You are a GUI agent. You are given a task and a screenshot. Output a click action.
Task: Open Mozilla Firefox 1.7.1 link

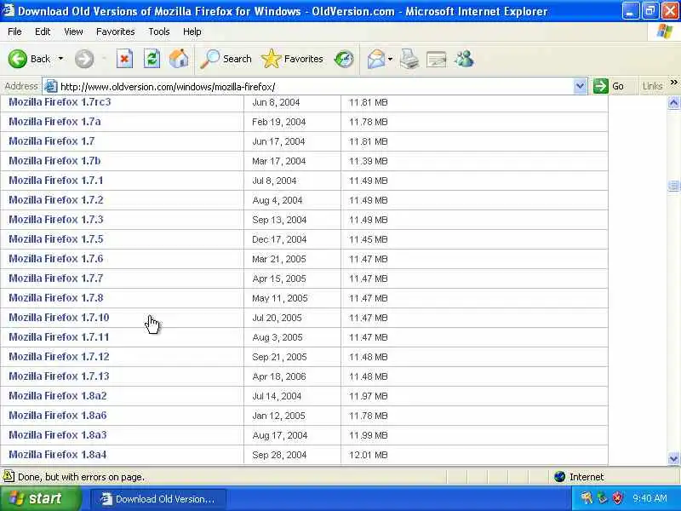(x=56, y=181)
